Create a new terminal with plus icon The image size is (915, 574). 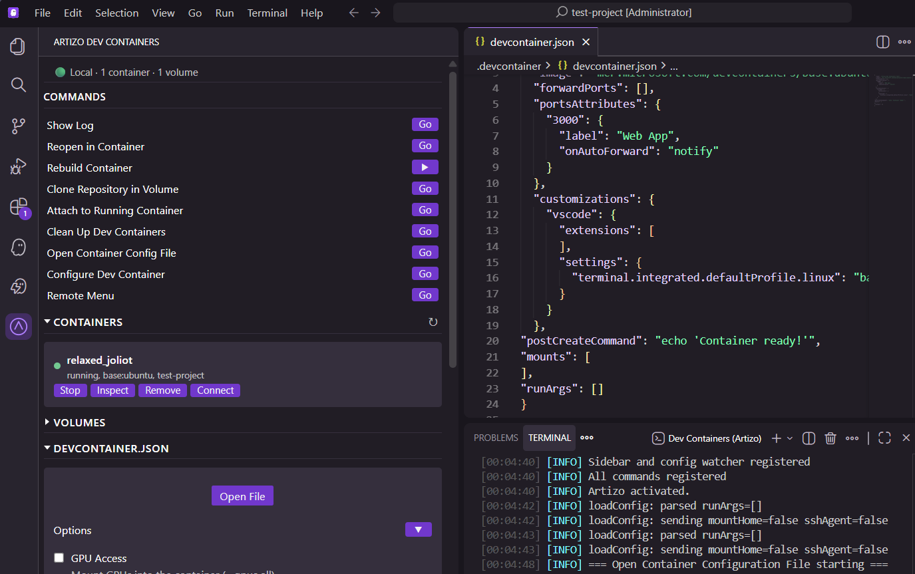776,438
